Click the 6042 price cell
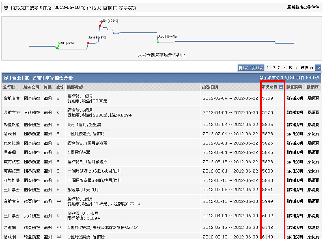 click(267, 216)
